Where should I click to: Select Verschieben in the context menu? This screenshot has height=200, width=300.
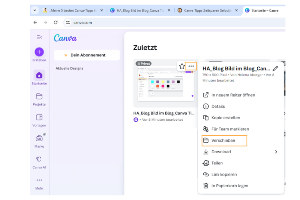(x=224, y=140)
